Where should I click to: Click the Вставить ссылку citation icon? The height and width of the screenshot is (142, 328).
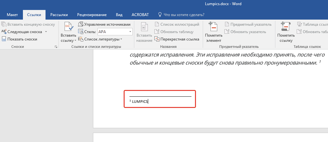click(69, 27)
